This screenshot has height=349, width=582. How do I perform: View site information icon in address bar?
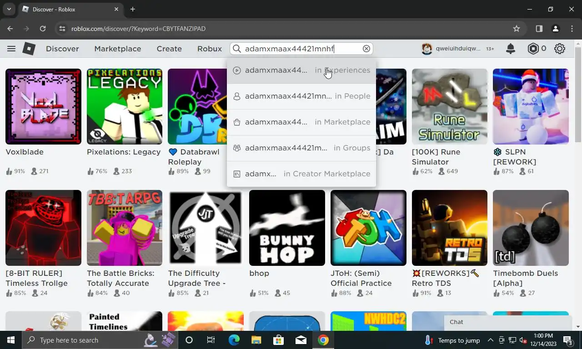(63, 29)
